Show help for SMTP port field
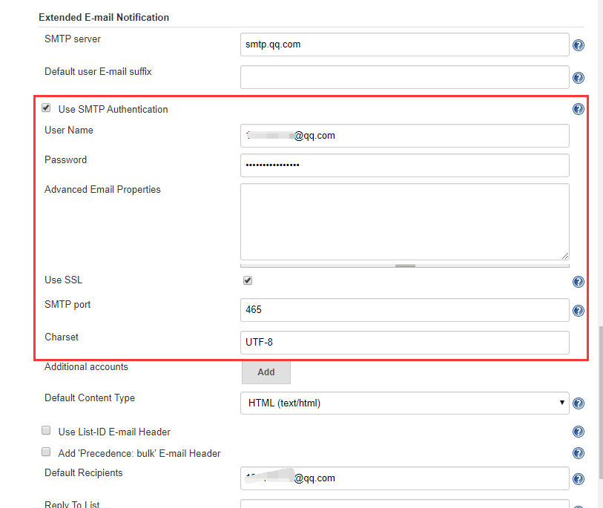Image resolution: width=603 pixels, height=508 pixels. coord(579,311)
